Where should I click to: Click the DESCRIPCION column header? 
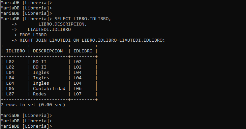(x=48, y=51)
